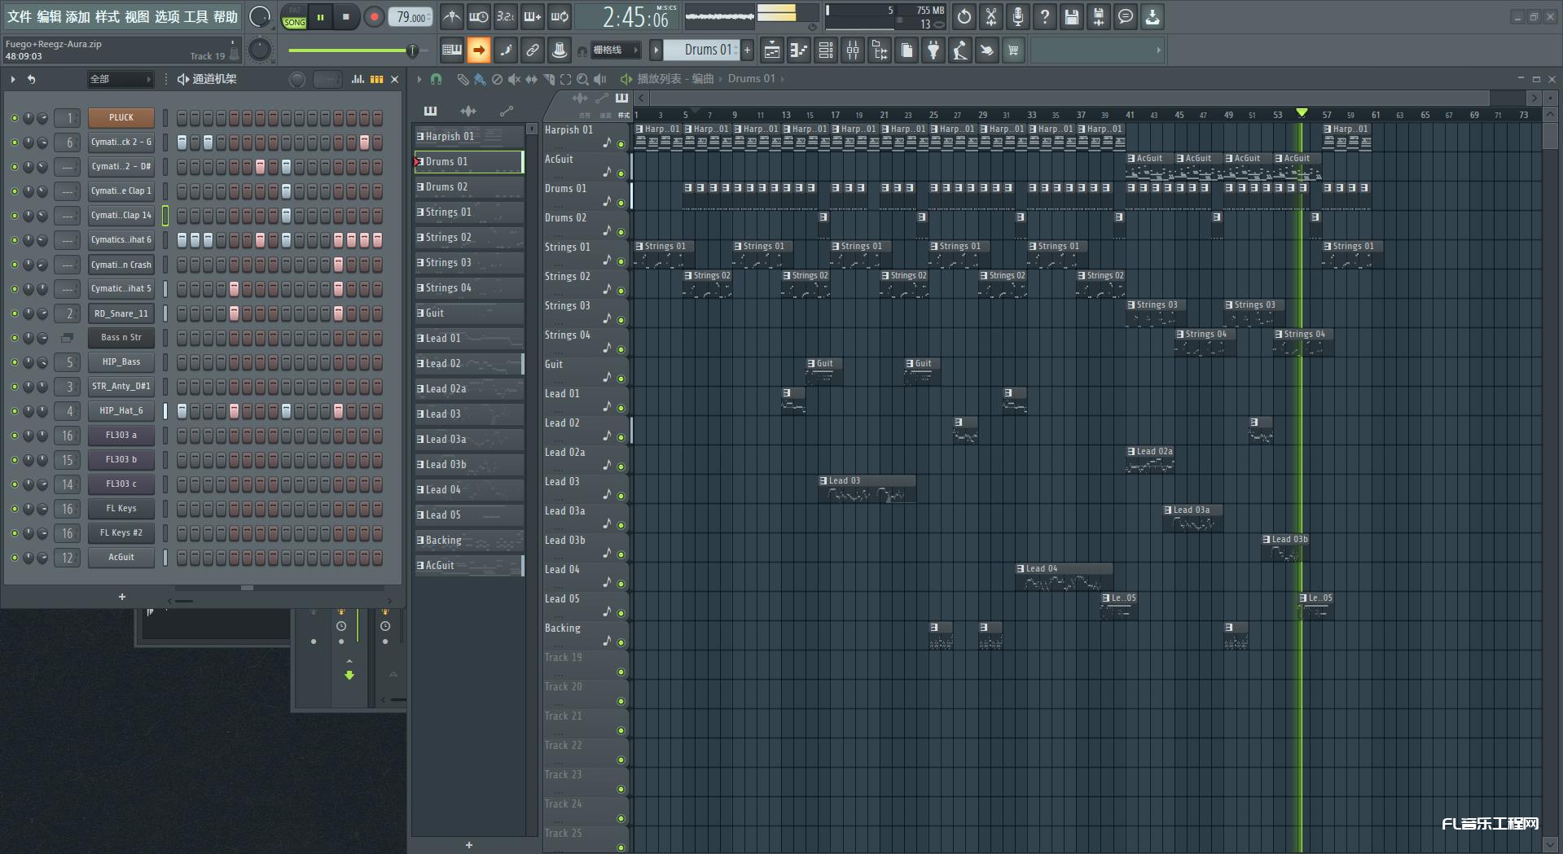Open AcGuit pattern clip menu in picker

point(420,566)
